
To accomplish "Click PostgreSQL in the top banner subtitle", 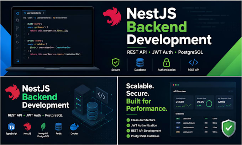I will (x=191, y=52).
